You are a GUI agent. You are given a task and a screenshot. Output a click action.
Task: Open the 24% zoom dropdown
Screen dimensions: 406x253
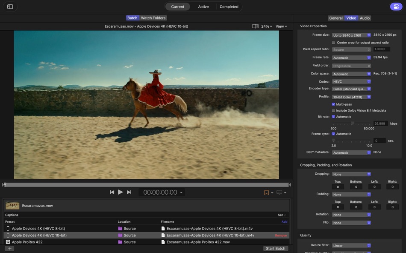click(x=266, y=26)
